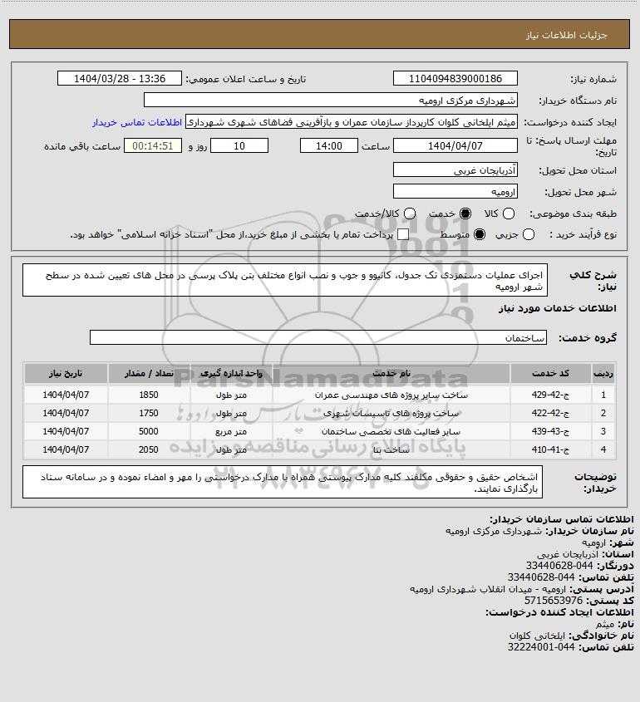The height and width of the screenshot is (702, 640).
Task: Click the general description text box
Action: (x=285, y=280)
